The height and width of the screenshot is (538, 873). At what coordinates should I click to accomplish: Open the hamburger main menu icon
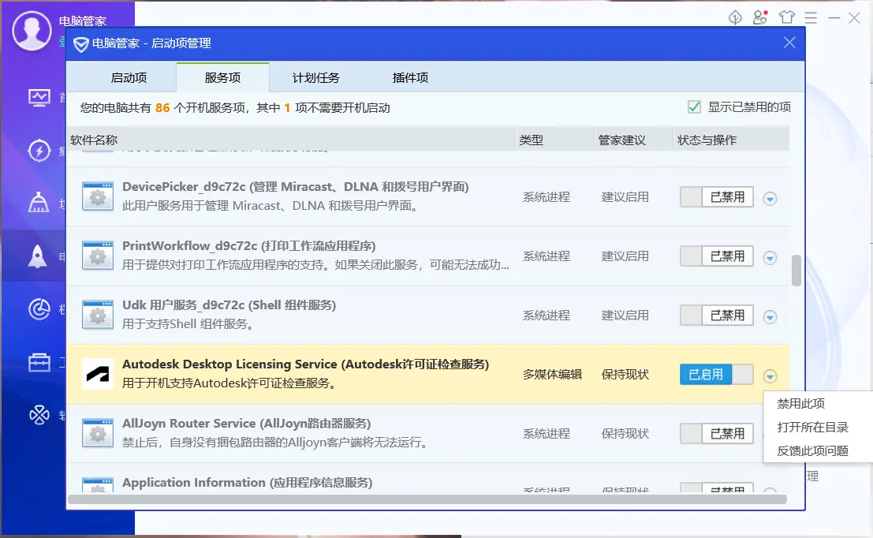811,18
